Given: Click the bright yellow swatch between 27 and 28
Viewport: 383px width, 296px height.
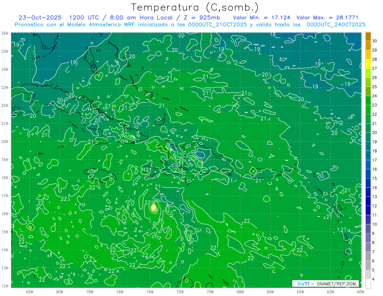Looking at the screenshot, I should (x=368, y=64).
